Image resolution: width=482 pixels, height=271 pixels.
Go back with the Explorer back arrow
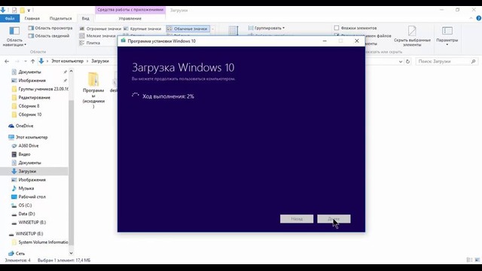7,62
